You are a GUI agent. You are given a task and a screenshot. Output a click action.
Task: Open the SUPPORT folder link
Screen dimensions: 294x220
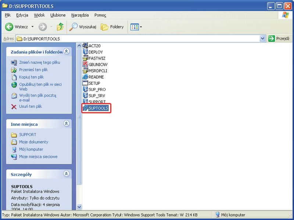point(28,135)
